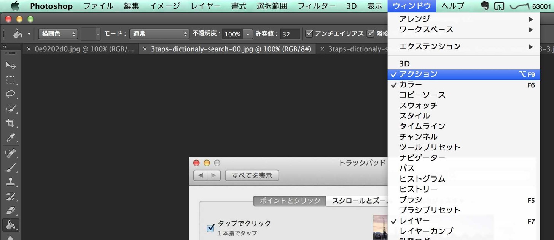Select the Spot Healing Brush tool
Viewport: 554px width, 240px height.
coord(11,153)
